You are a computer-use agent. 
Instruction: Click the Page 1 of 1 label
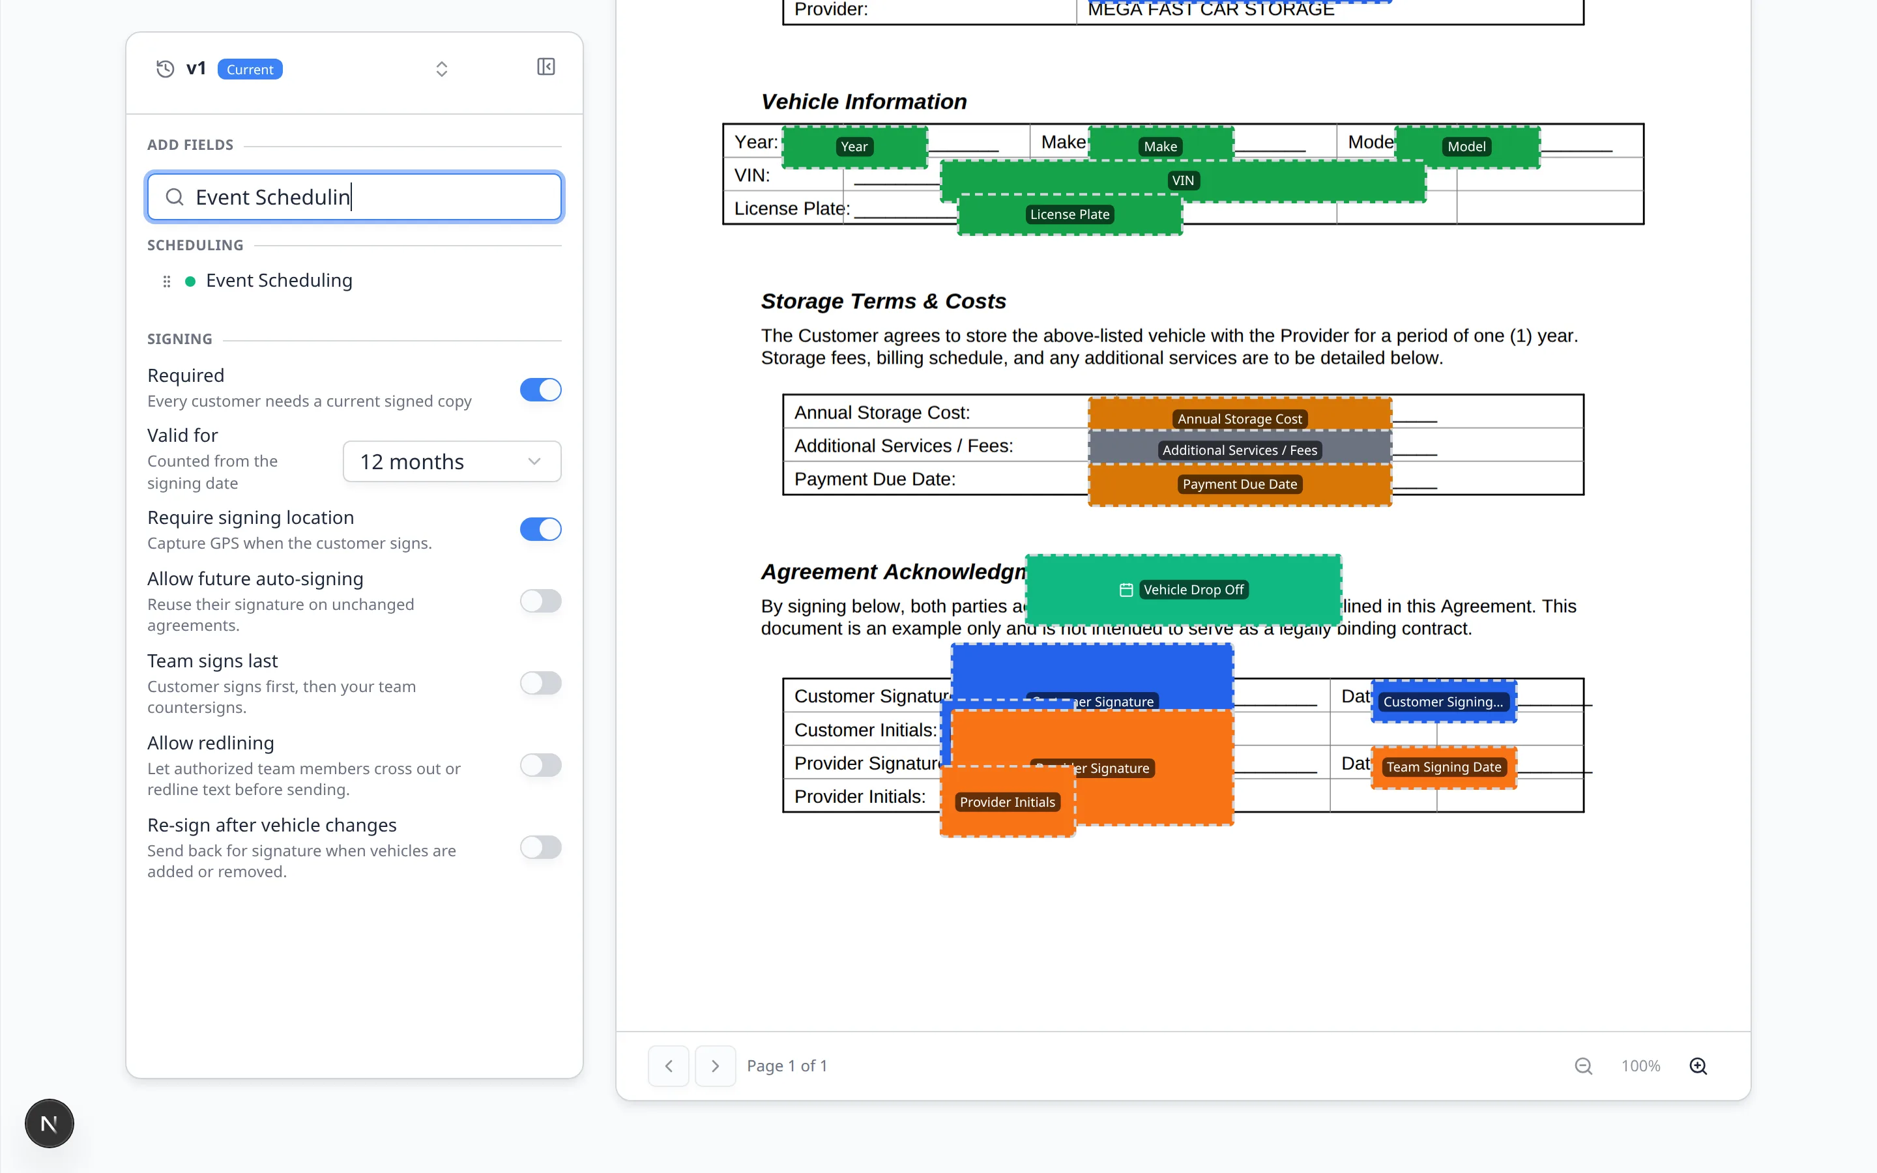(787, 1066)
